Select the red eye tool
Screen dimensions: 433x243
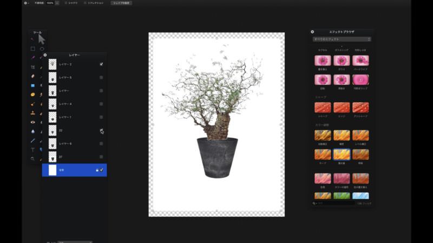click(x=32, y=122)
